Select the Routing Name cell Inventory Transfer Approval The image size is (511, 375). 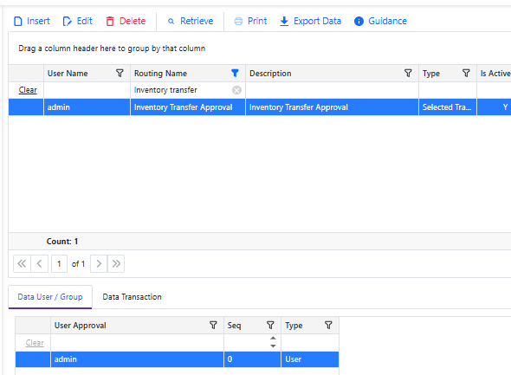point(188,107)
